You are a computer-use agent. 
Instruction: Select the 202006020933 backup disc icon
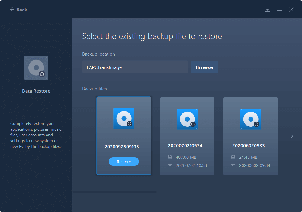click(x=251, y=119)
